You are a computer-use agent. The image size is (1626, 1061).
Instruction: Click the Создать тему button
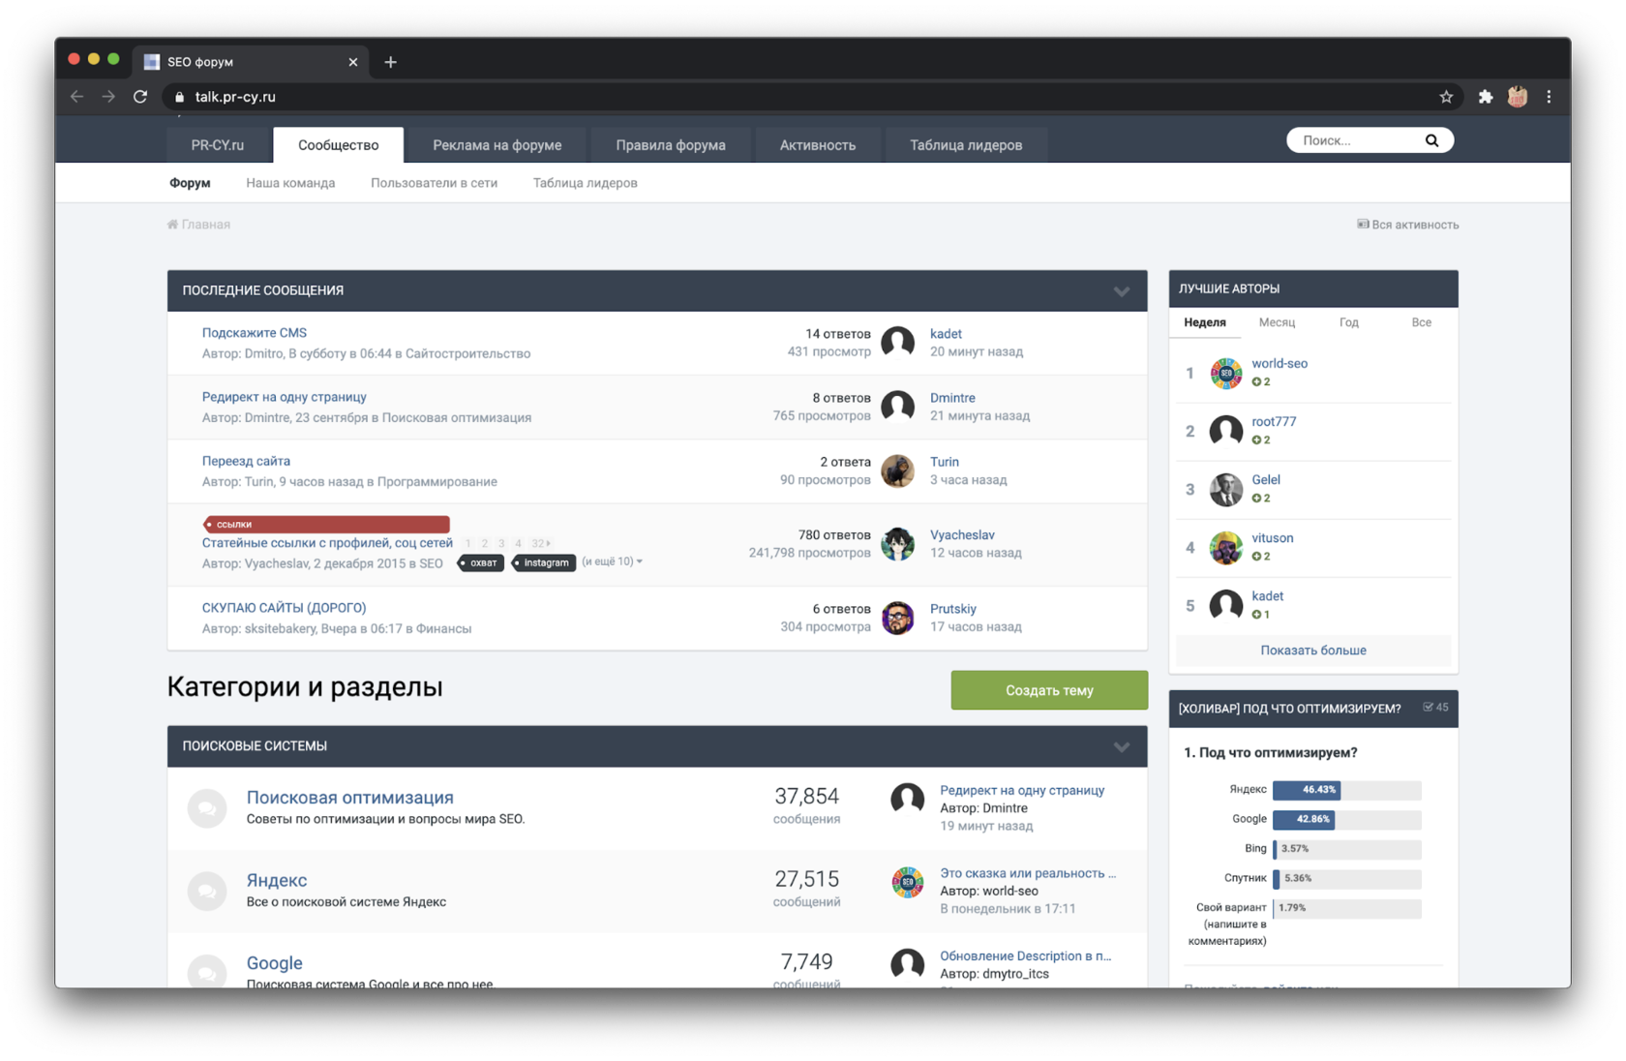tap(1049, 690)
